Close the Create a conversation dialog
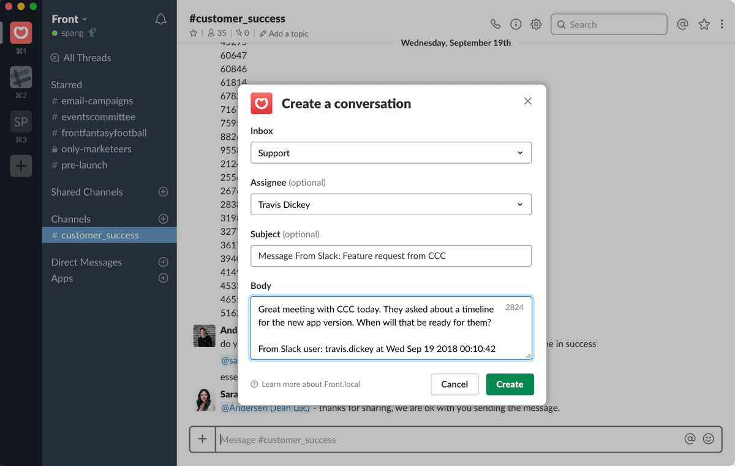Screen dimensions: 735x466 (x=528, y=101)
